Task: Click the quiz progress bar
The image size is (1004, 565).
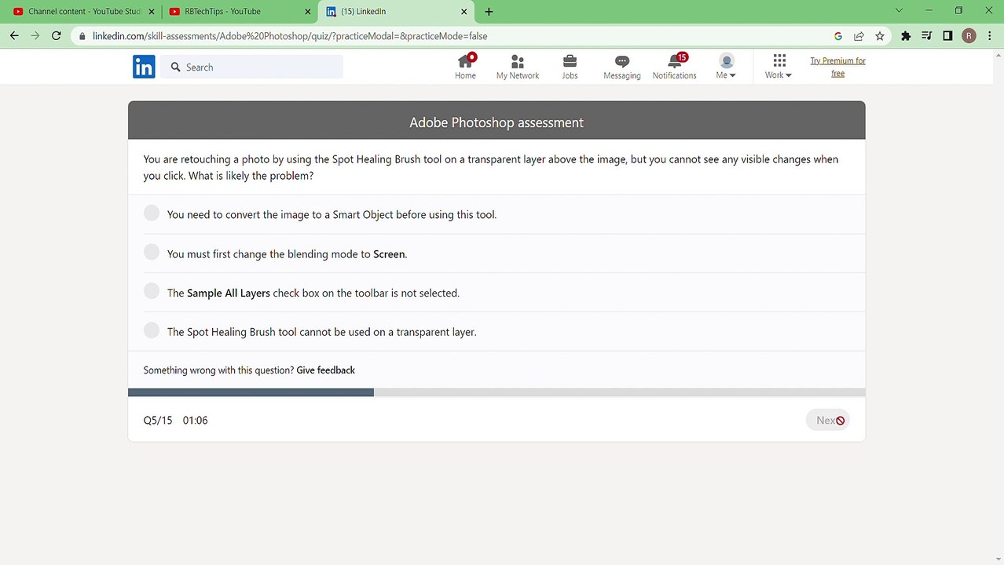Action: click(x=497, y=392)
